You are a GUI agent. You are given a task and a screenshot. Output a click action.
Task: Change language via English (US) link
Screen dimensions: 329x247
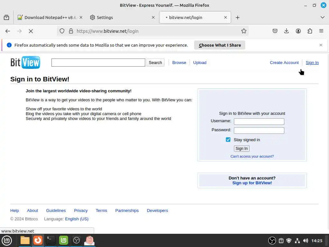77,219
